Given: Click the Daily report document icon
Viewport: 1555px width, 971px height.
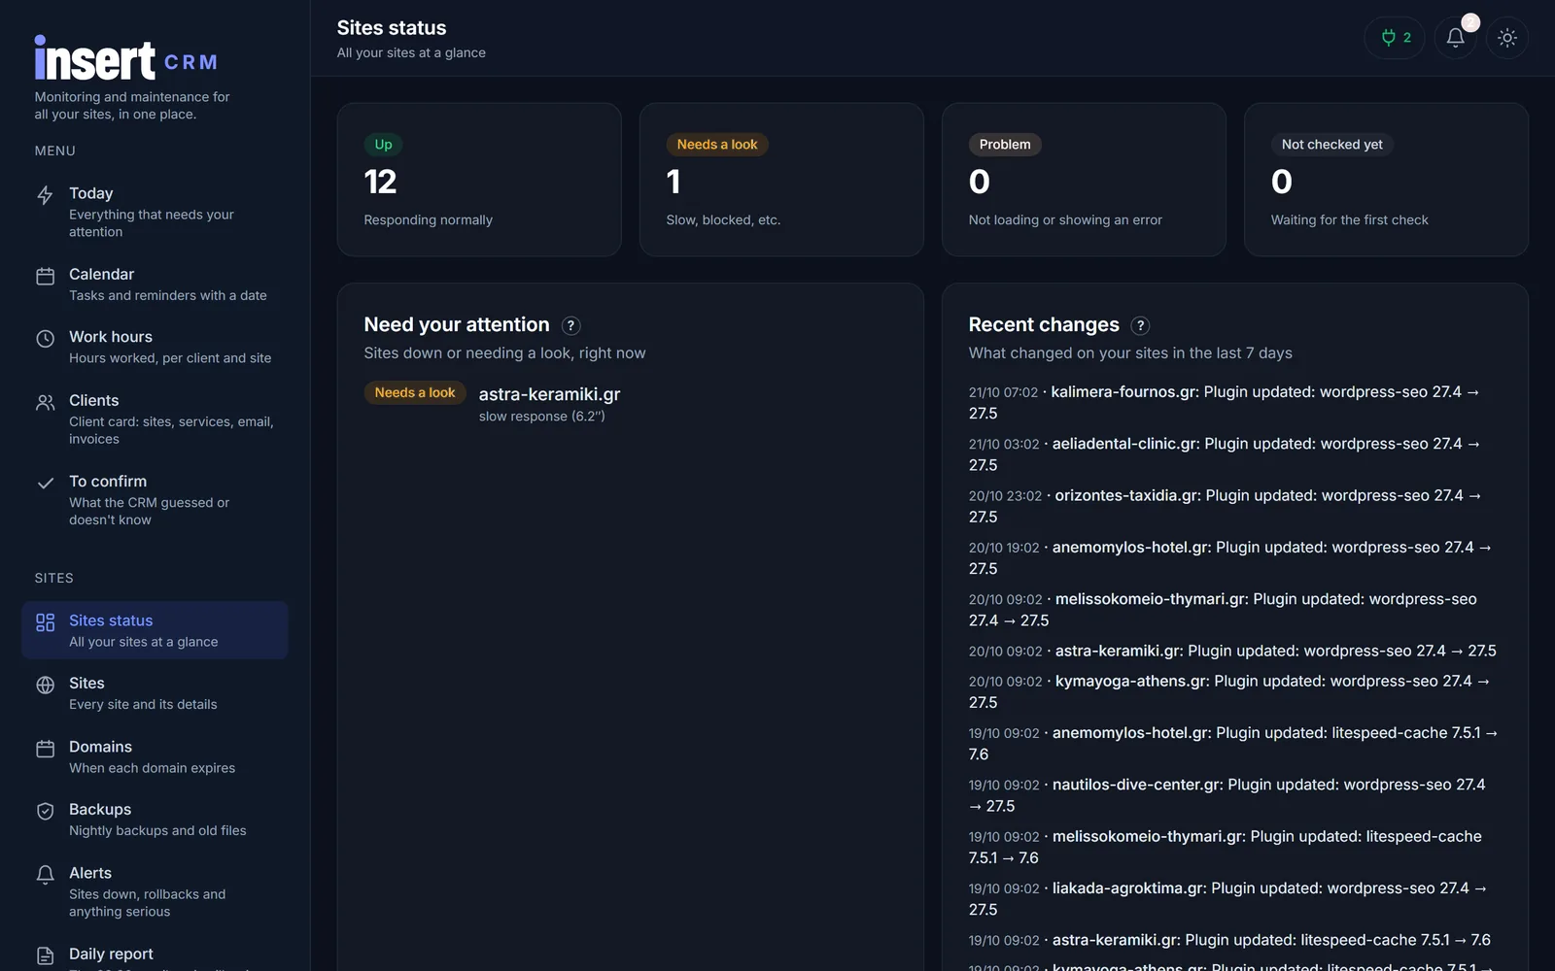Looking at the screenshot, I should click(45, 955).
